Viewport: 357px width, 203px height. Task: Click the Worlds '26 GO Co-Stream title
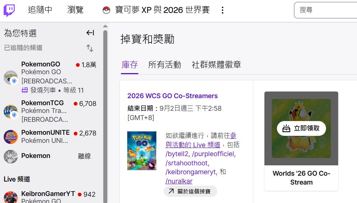click(x=301, y=178)
